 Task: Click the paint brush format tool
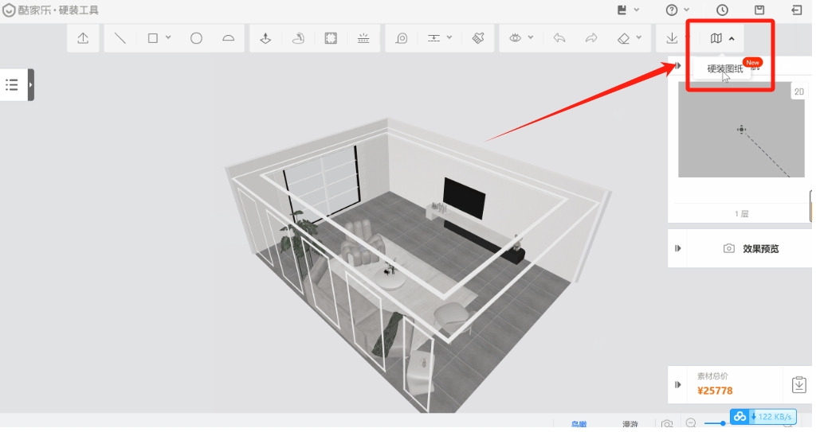(x=477, y=38)
